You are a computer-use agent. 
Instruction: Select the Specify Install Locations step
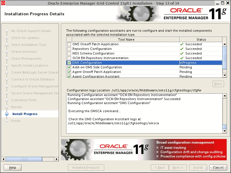click(30, 66)
